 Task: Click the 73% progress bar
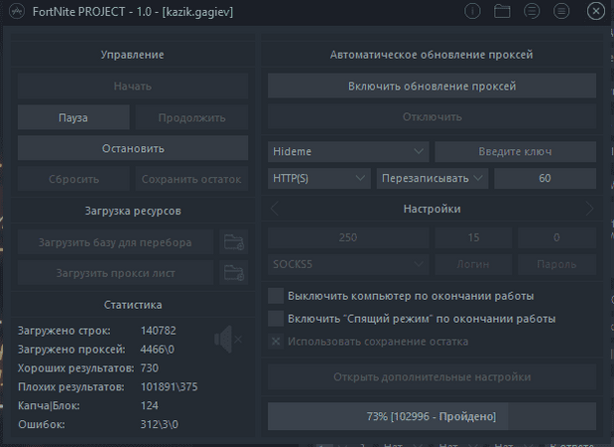coord(431,416)
